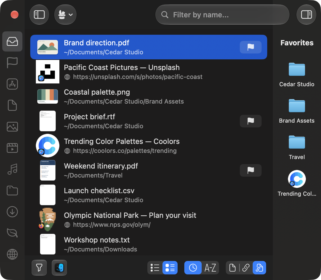Click the Launch checklist.csv thumbnail

click(x=48, y=195)
